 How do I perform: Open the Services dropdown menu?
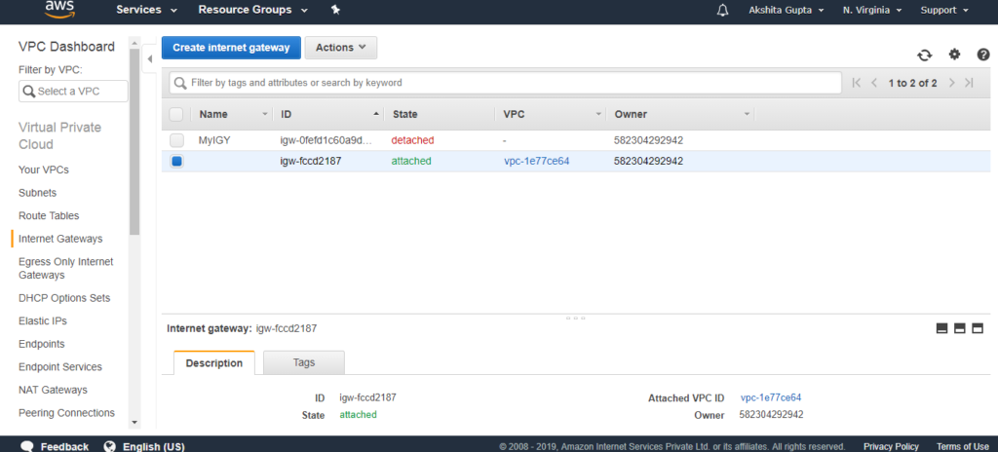point(146,10)
